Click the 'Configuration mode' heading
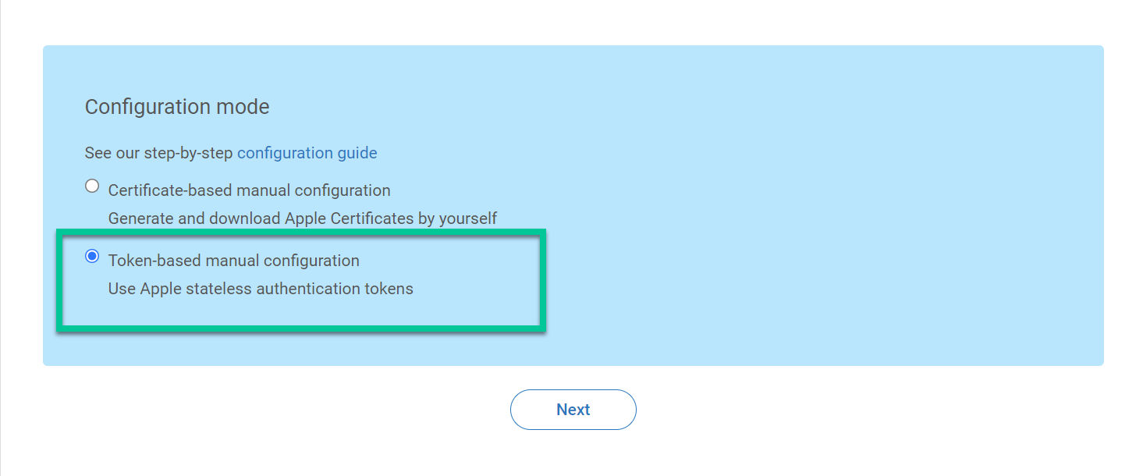The image size is (1143, 476). (x=177, y=107)
